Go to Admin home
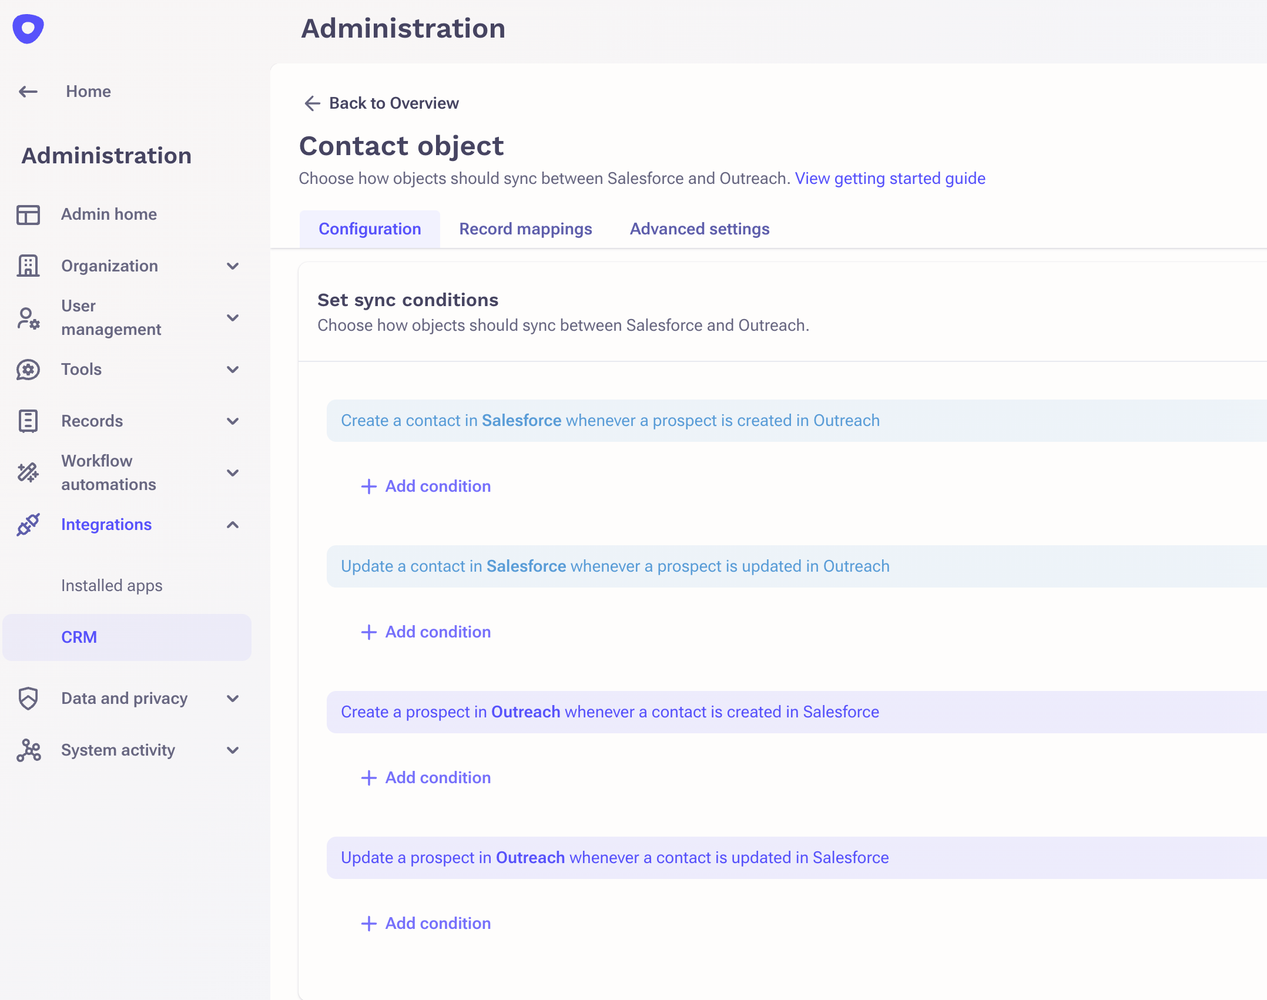The width and height of the screenshot is (1267, 1000). (x=109, y=214)
